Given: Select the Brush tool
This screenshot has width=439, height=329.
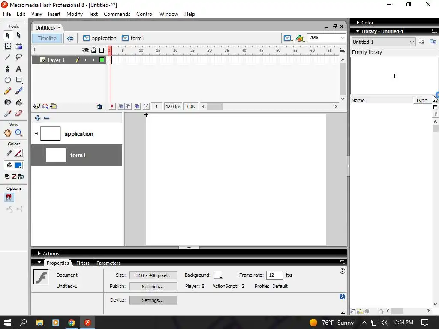Looking at the screenshot, I should 19,91.
